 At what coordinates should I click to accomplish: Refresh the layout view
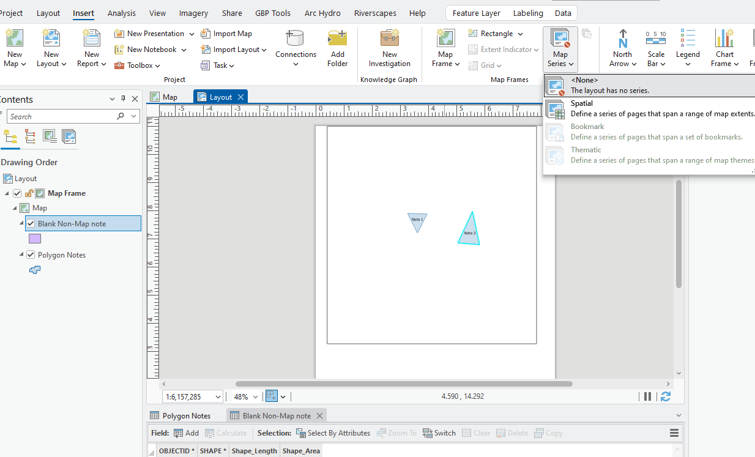coord(665,396)
